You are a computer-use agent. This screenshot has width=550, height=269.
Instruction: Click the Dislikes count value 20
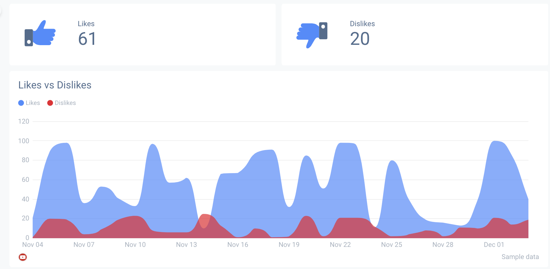(x=360, y=39)
